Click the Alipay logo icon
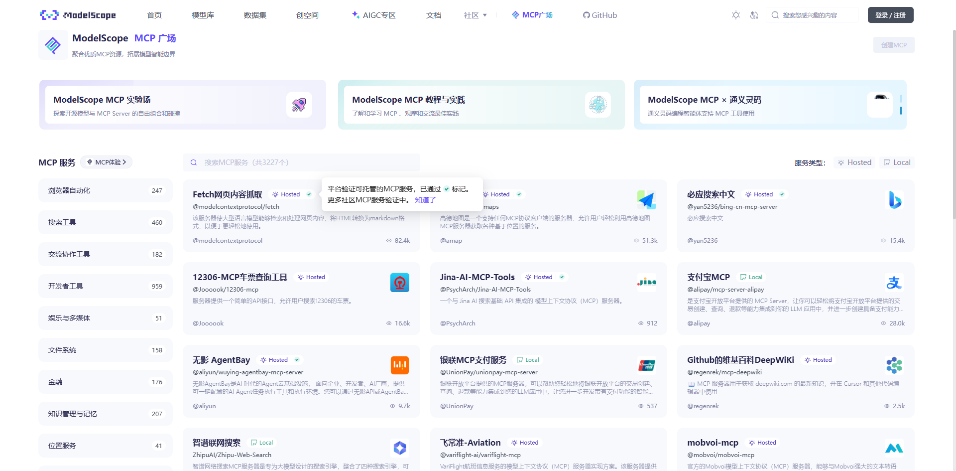The width and height of the screenshot is (956, 471). click(895, 283)
